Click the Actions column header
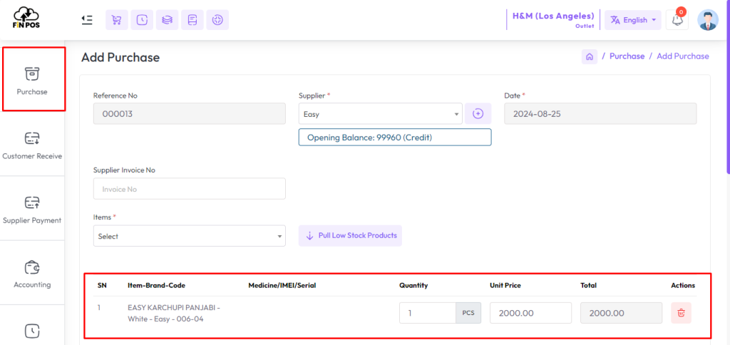 [x=683, y=285]
